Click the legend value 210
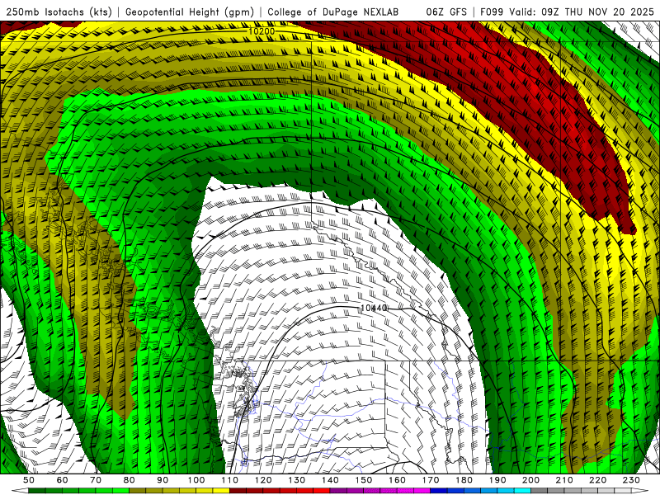 pos(564,480)
